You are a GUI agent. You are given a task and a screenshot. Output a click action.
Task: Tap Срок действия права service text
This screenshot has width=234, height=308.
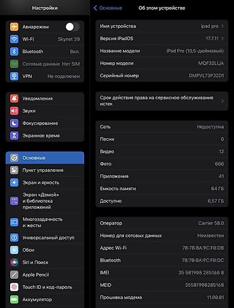click(157, 101)
